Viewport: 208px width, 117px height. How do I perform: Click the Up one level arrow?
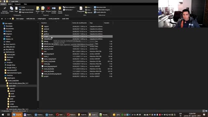(10, 19)
